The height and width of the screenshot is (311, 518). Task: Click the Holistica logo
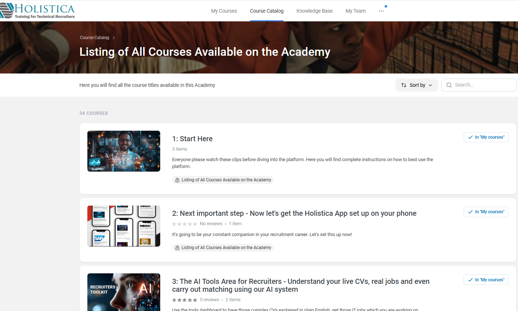click(37, 10)
